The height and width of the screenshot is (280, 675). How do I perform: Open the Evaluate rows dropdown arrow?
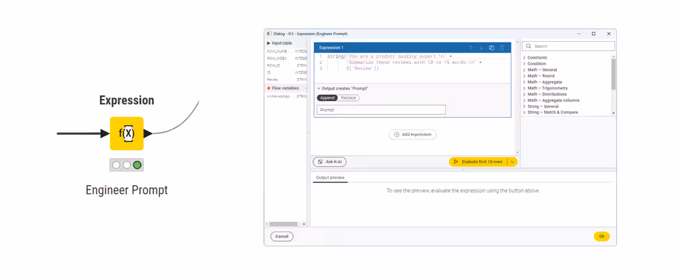512,162
